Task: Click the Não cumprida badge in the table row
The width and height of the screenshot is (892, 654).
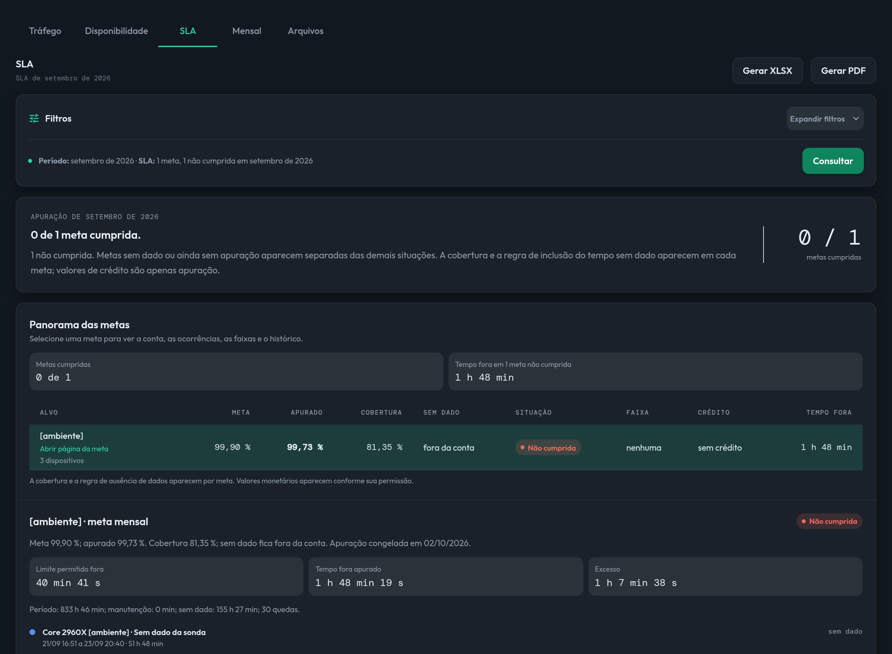Action: (548, 448)
